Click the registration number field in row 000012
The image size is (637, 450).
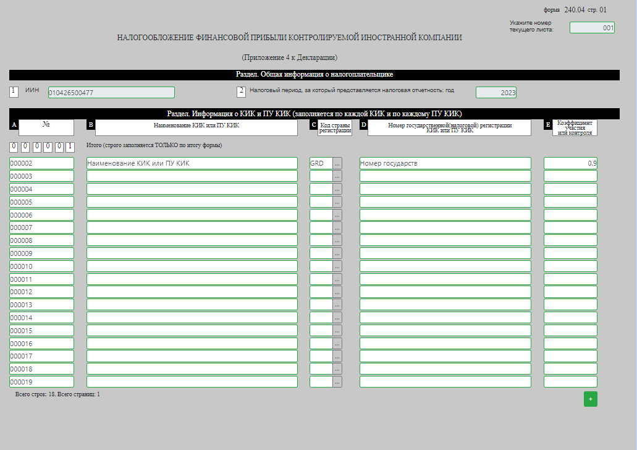tap(445, 292)
